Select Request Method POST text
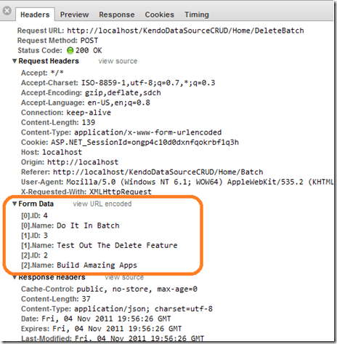 click(89, 41)
